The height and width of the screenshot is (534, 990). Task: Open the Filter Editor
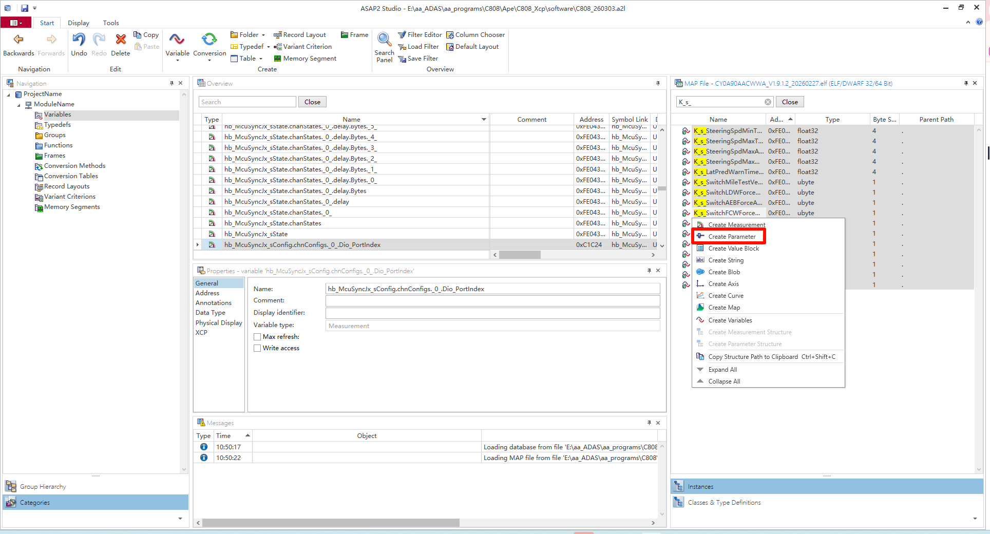tap(420, 35)
